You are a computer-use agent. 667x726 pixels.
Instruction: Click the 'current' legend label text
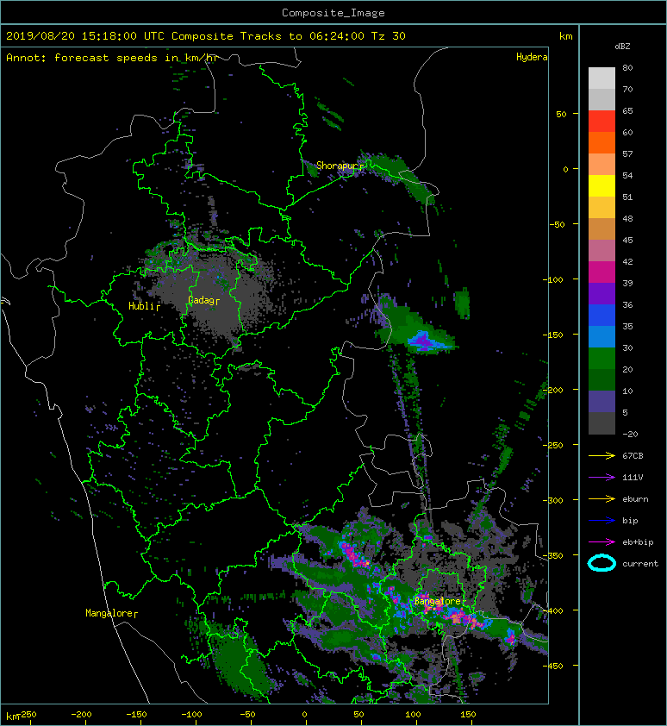(x=640, y=564)
